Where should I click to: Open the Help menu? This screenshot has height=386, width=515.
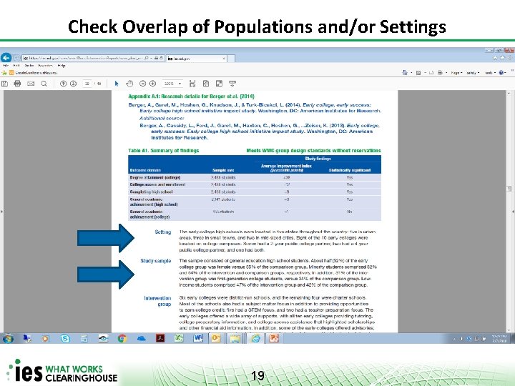(62, 66)
